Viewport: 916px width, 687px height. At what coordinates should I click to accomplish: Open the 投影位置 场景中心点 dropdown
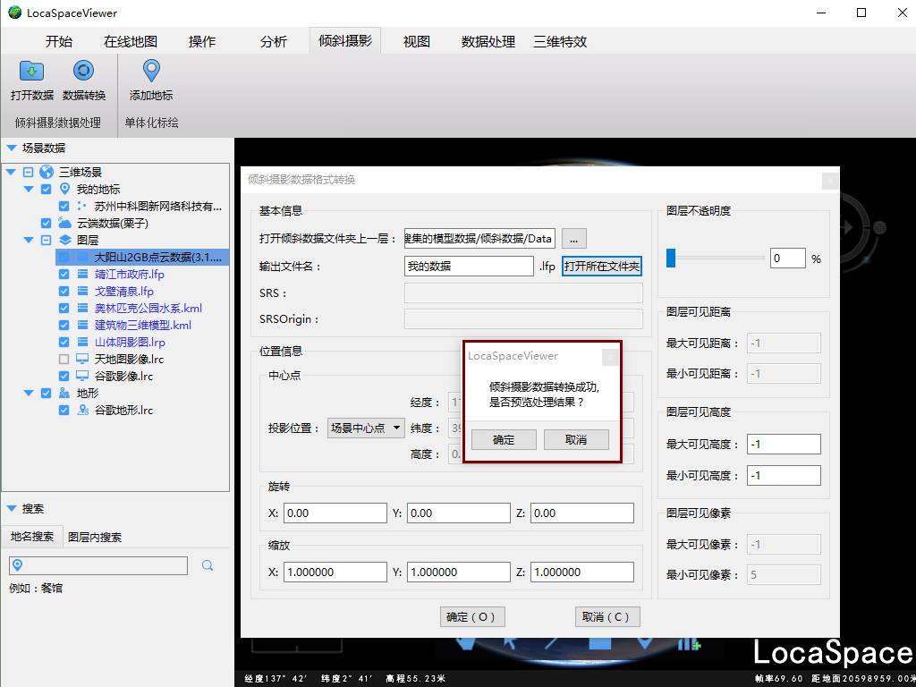tap(366, 428)
